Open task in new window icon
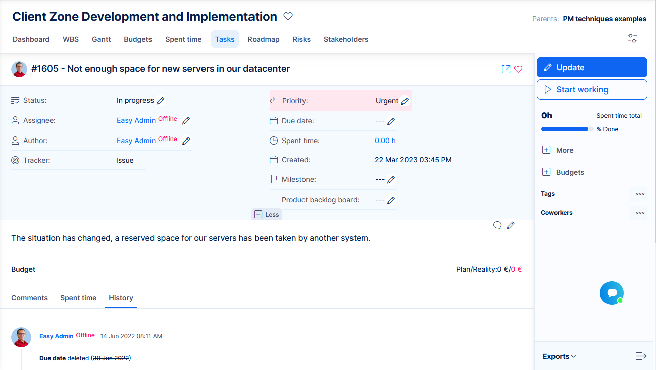Viewport: 656px width, 370px height. pos(506,69)
